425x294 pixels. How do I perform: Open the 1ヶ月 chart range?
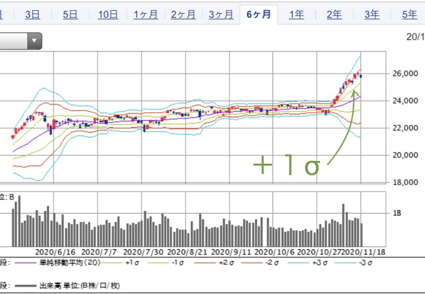pyautogui.click(x=146, y=14)
